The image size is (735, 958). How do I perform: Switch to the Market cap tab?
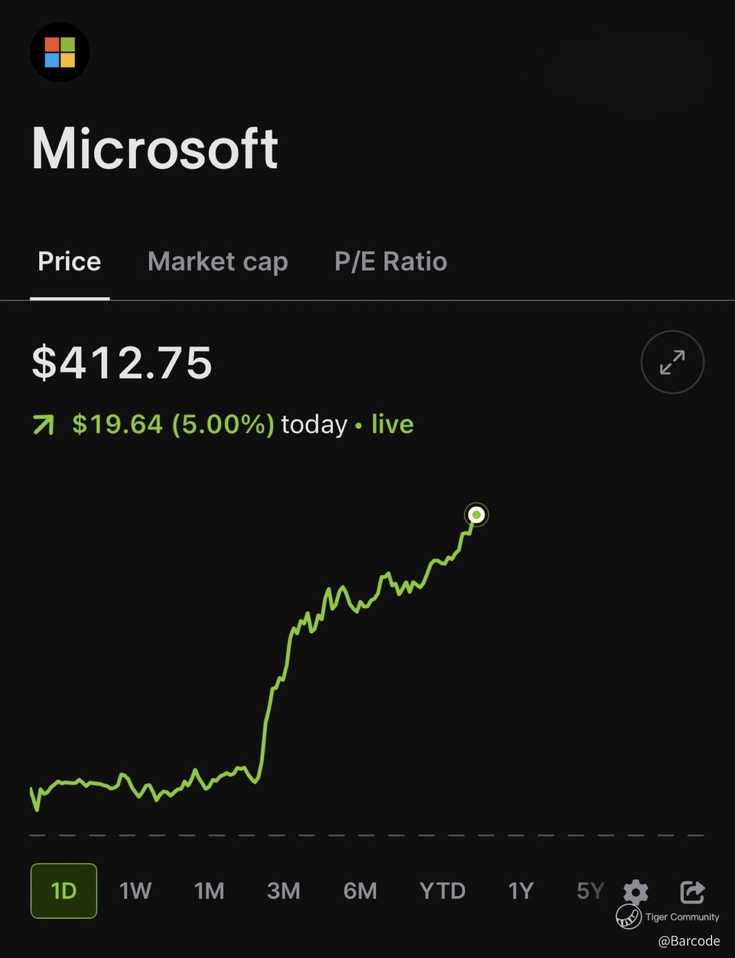[218, 261]
